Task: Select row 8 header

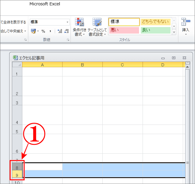Action: tap(17, 167)
